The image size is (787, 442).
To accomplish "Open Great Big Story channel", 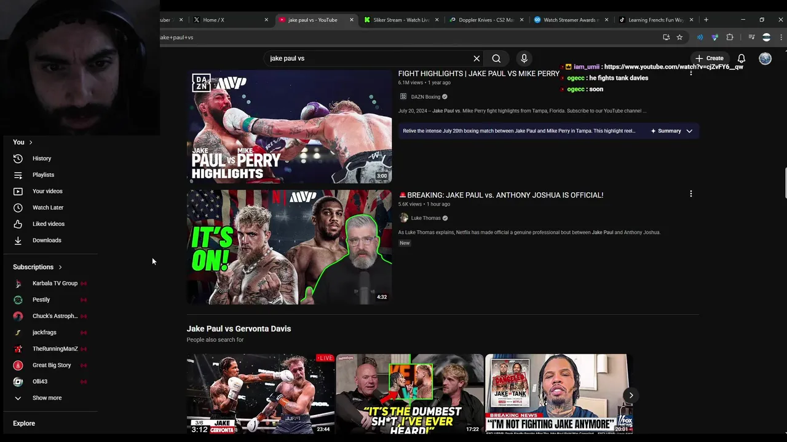I will (x=50, y=365).
